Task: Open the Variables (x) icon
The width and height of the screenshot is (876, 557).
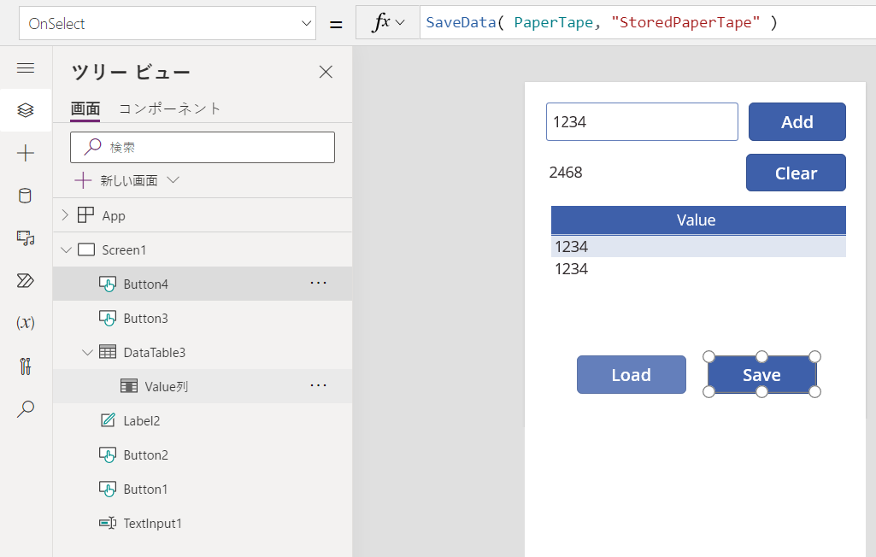Action: [26, 323]
